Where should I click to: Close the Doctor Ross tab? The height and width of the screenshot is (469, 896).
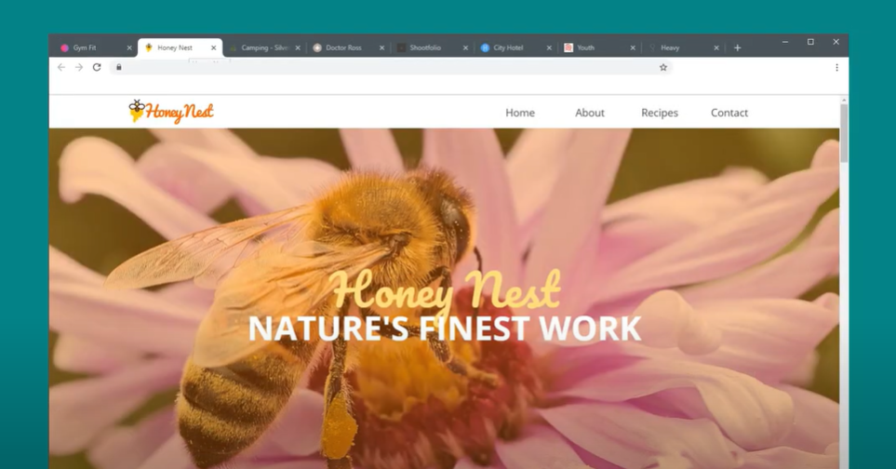pos(381,48)
